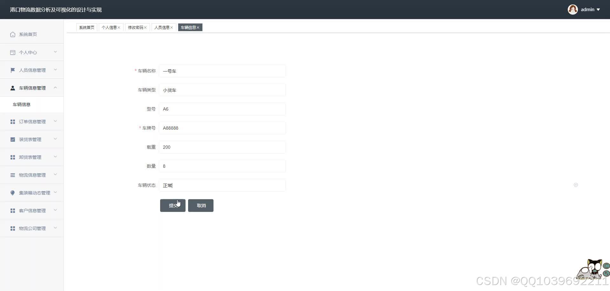The height and width of the screenshot is (291, 610).
Task: Click the 车辆名称 form label
Action: 147,71
